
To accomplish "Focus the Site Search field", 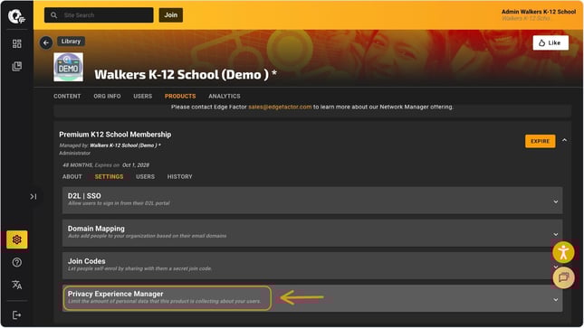I will tap(99, 15).
